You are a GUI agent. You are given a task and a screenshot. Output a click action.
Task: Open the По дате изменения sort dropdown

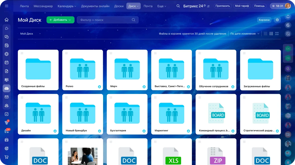(245, 33)
